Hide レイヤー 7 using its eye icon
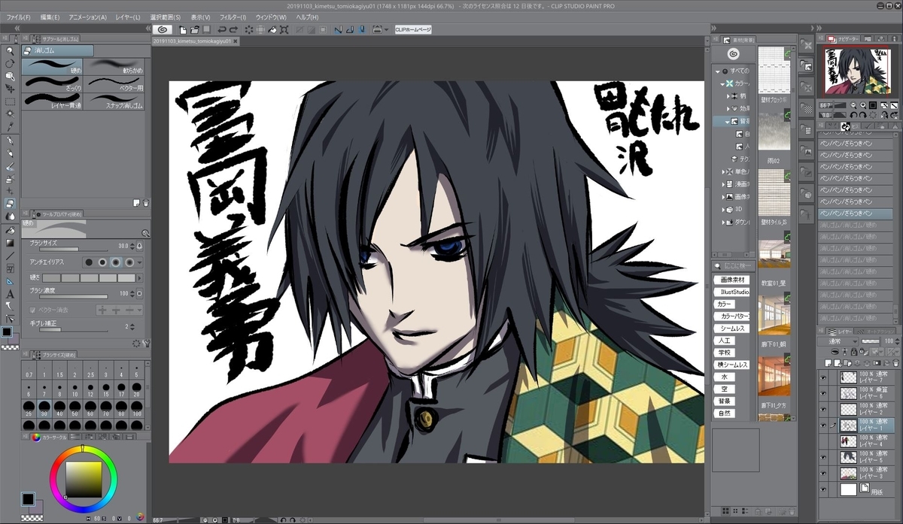 point(824,377)
